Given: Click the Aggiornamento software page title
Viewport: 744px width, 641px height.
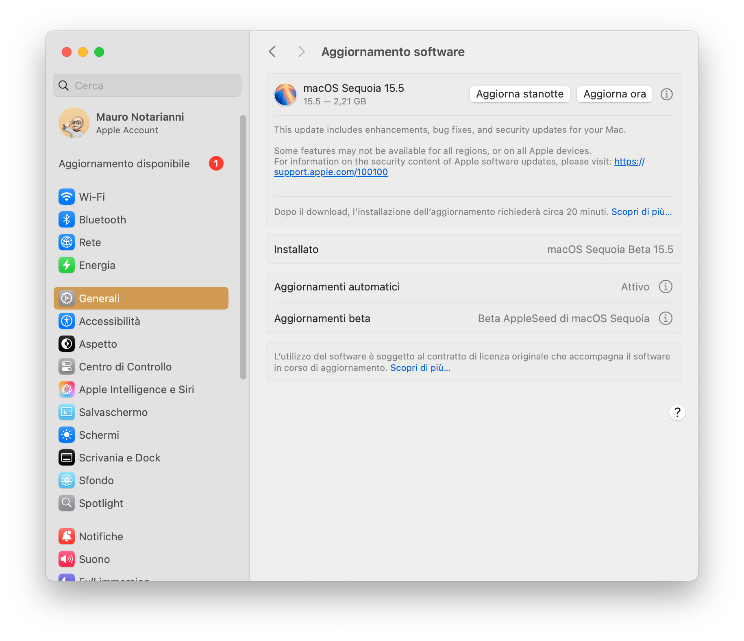Looking at the screenshot, I should [x=393, y=52].
